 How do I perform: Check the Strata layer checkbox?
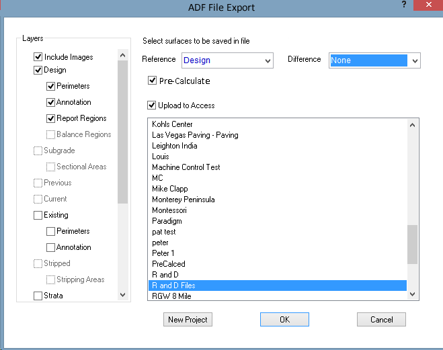pos(38,296)
